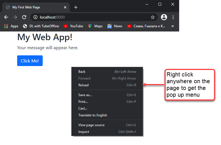Open Chrome's three-dot menu
The height and width of the screenshot is (145, 221).
click(x=173, y=17)
